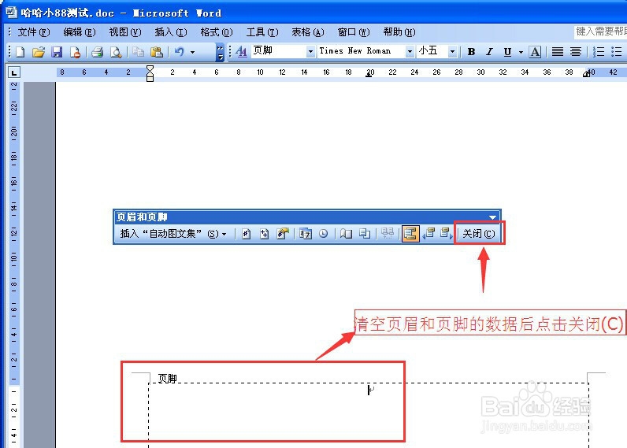627x448 pixels.
Task: Click the center tab stop at 20
Action: [369, 75]
